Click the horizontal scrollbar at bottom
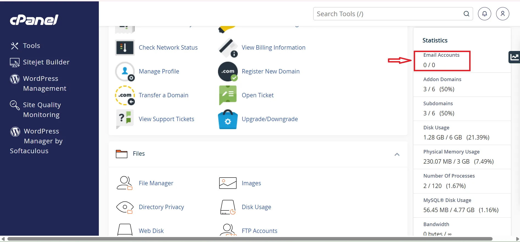Image resolution: width=520 pixels, height=242 pixels. 250,239
